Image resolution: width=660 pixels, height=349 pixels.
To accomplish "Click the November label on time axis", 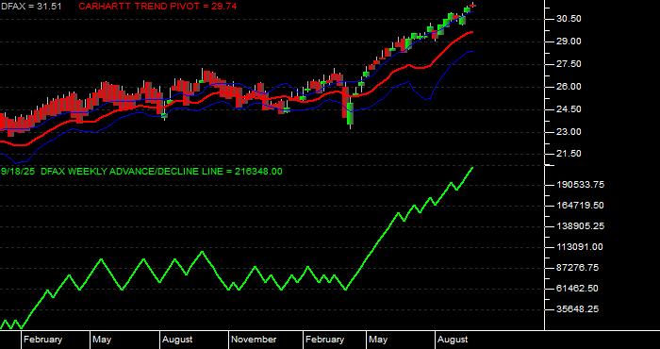I will point(254,340).
